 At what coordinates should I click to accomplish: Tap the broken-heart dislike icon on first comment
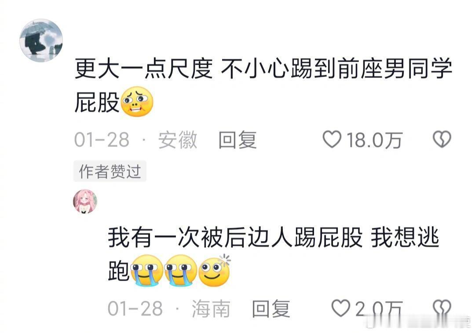click(442, 139)
